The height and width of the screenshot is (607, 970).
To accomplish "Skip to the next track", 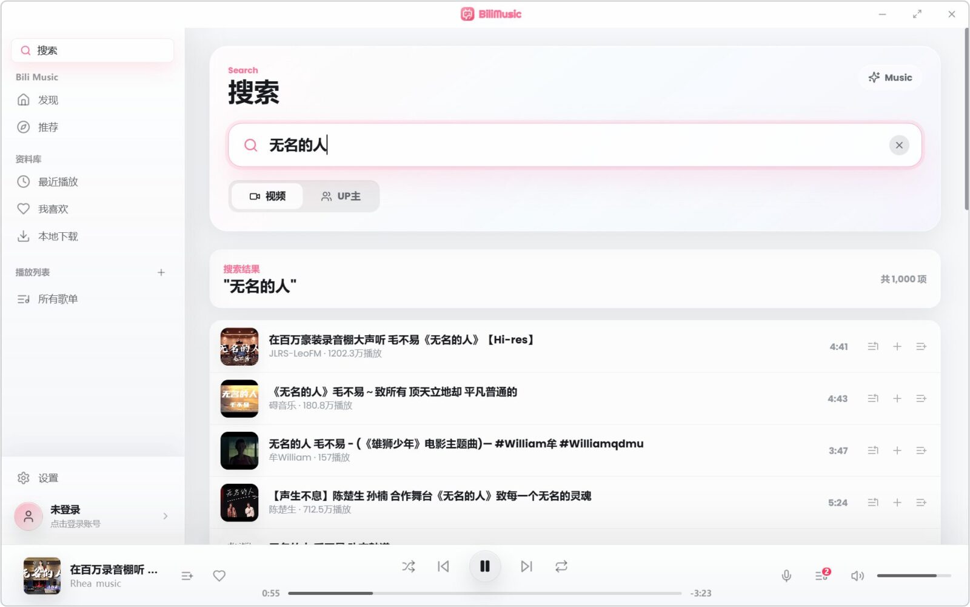I will 526,567.
